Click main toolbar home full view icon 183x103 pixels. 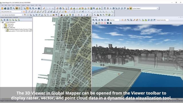coord(39,8)
